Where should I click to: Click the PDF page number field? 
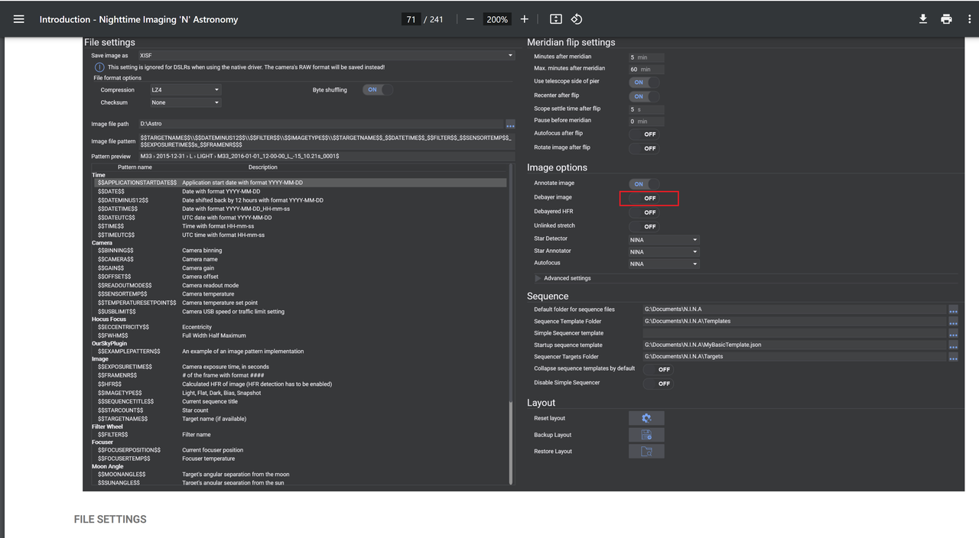tap(411, 19)
